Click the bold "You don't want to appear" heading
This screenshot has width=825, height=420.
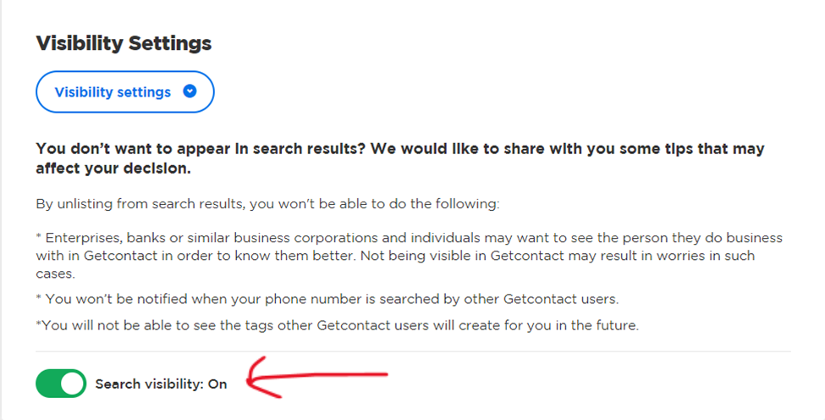click(400, 149)
